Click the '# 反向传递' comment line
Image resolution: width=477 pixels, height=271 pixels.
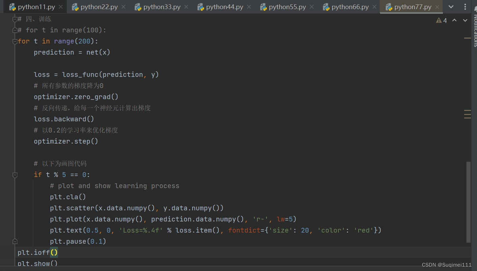pos(92,108)
